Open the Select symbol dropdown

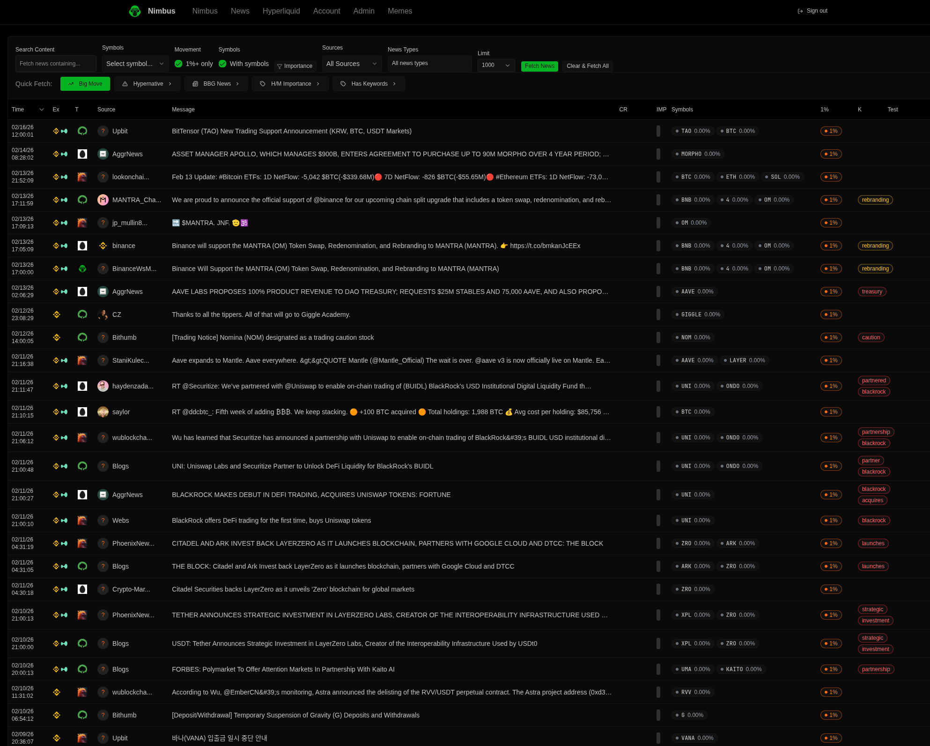(135, 64)
